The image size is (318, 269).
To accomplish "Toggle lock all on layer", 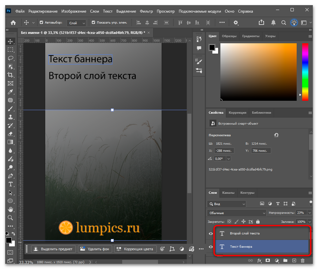I will pyautogui.click(x=258, y=222).
